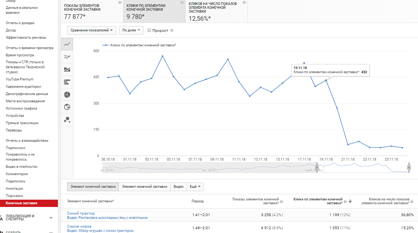Open the globe map view icon

point(67,107)
